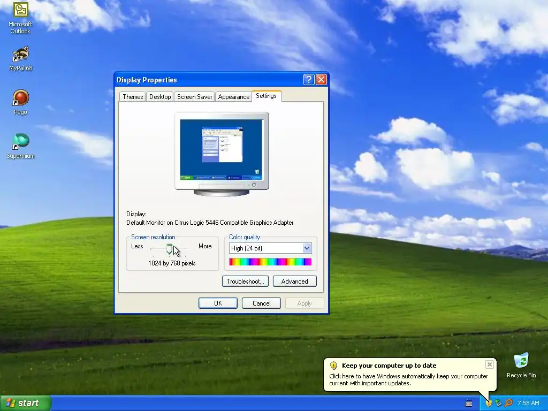
Task: Click the monitor preview image
Action: (x=222, y=154)
